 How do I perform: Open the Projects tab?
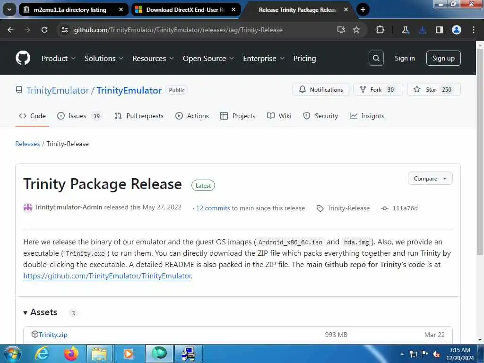[238, 116]
